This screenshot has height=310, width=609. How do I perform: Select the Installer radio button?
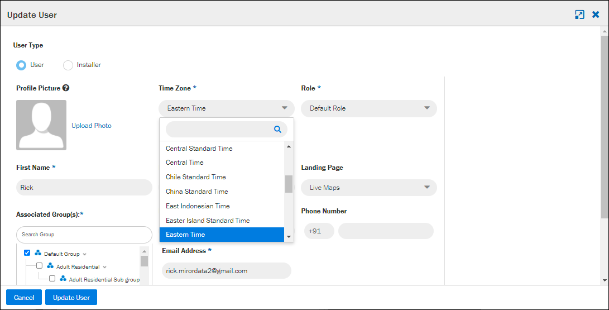click(68, 65)
